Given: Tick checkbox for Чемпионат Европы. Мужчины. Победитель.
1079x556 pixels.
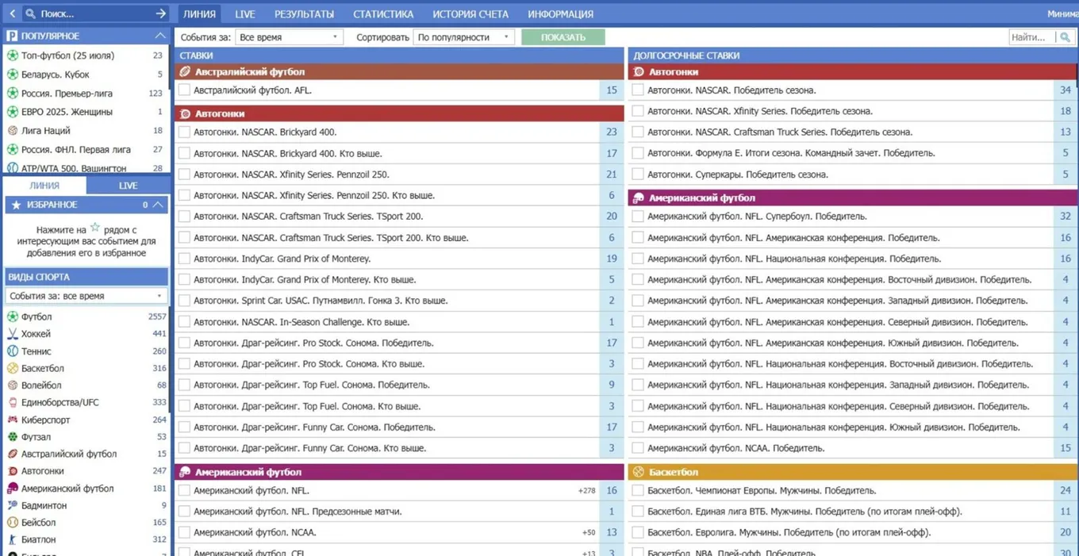Looking at the screenshot, I should click(x=638, y=491).
